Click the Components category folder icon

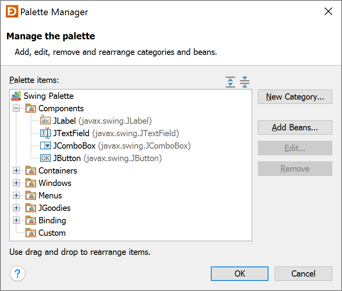pos(31,108)
